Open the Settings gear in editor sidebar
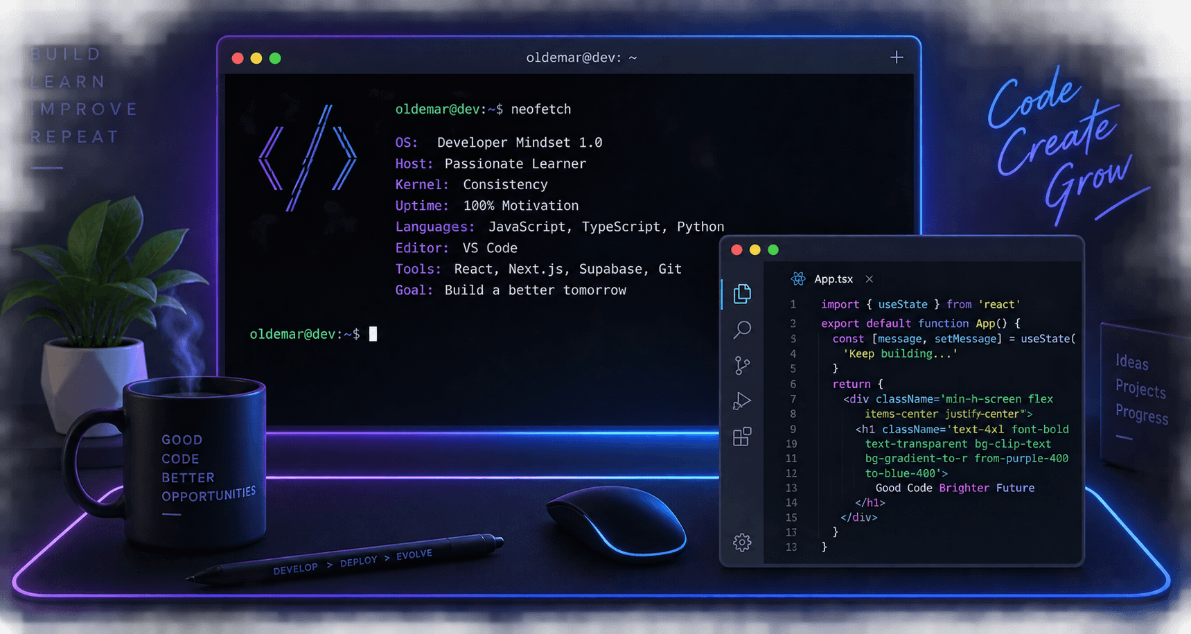This screenshot has width=1191, height=634. tap(742, 542)
